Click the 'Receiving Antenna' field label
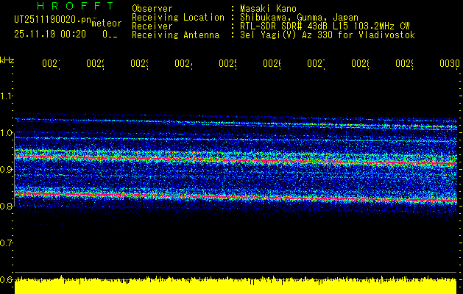 pos(175,35)
